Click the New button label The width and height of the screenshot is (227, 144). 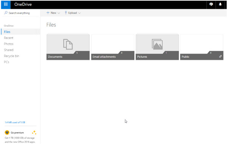click(53, 13)
